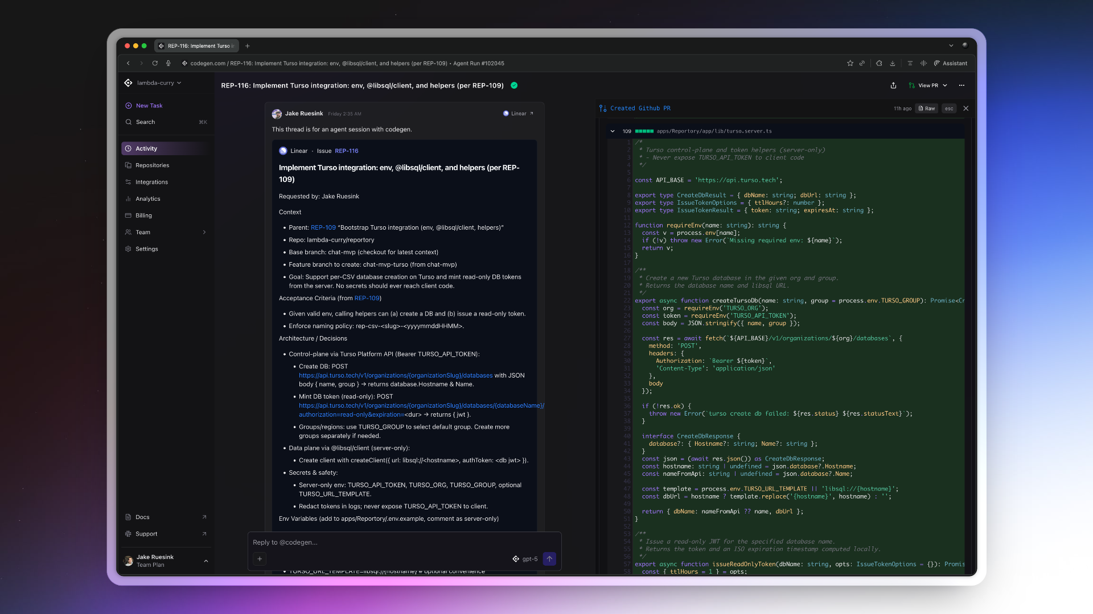Create a New Task from the sidebar
Screen dimensions: 1093x614
[x=149, y=105]
